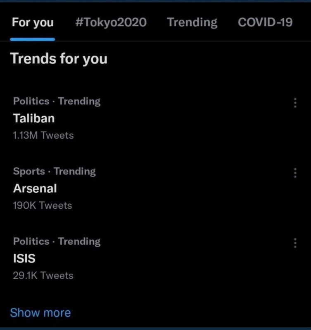Click the Trends for you heading
311x330 pixels.
pyautogui.click(x=59, y=59)
